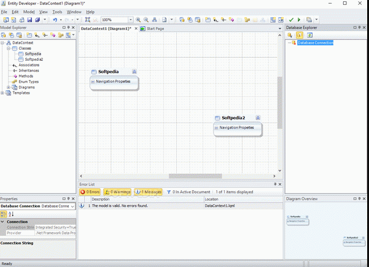Click the New Method icon in Model Explorer toolbar
This screenshot has height=267, width=369.
click(x=53, y=35)
